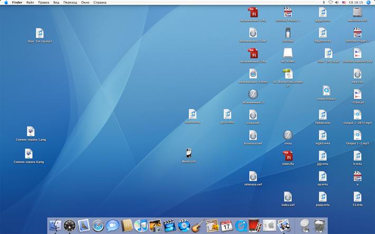Open Finder from the Dock

point(55,226)
